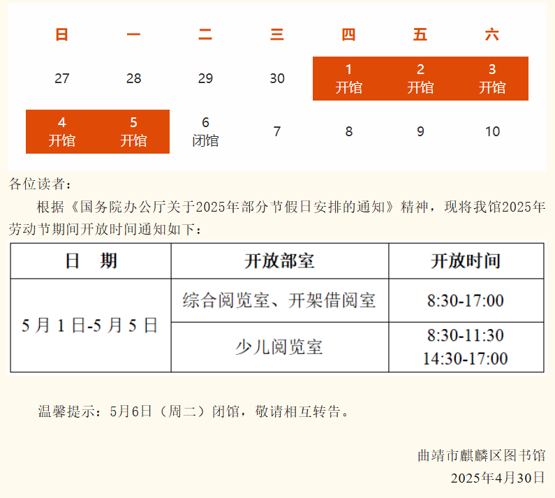Image resolution: width=555 pixels, height=498 pixels.
Task: Click calendar date 30
Action: point(277,78)
